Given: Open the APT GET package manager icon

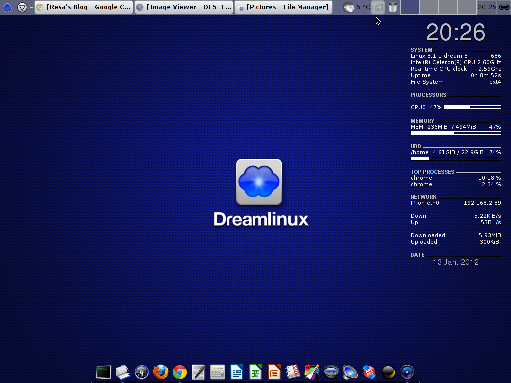Looking at the screenshot, I should click(x=369, y=372).
